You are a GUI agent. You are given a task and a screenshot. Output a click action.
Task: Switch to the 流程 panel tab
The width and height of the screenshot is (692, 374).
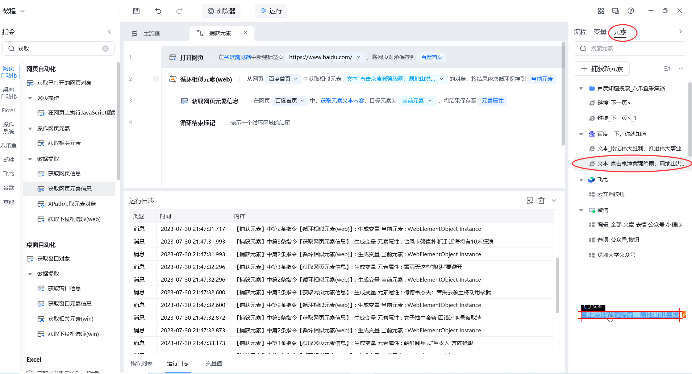tap(580, 32)
